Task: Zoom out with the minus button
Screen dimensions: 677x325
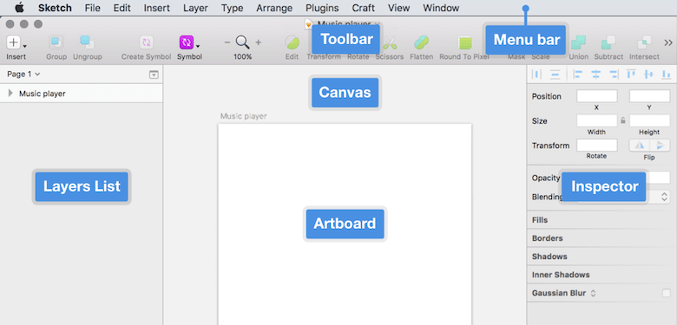Action: (x=227, y=42)
